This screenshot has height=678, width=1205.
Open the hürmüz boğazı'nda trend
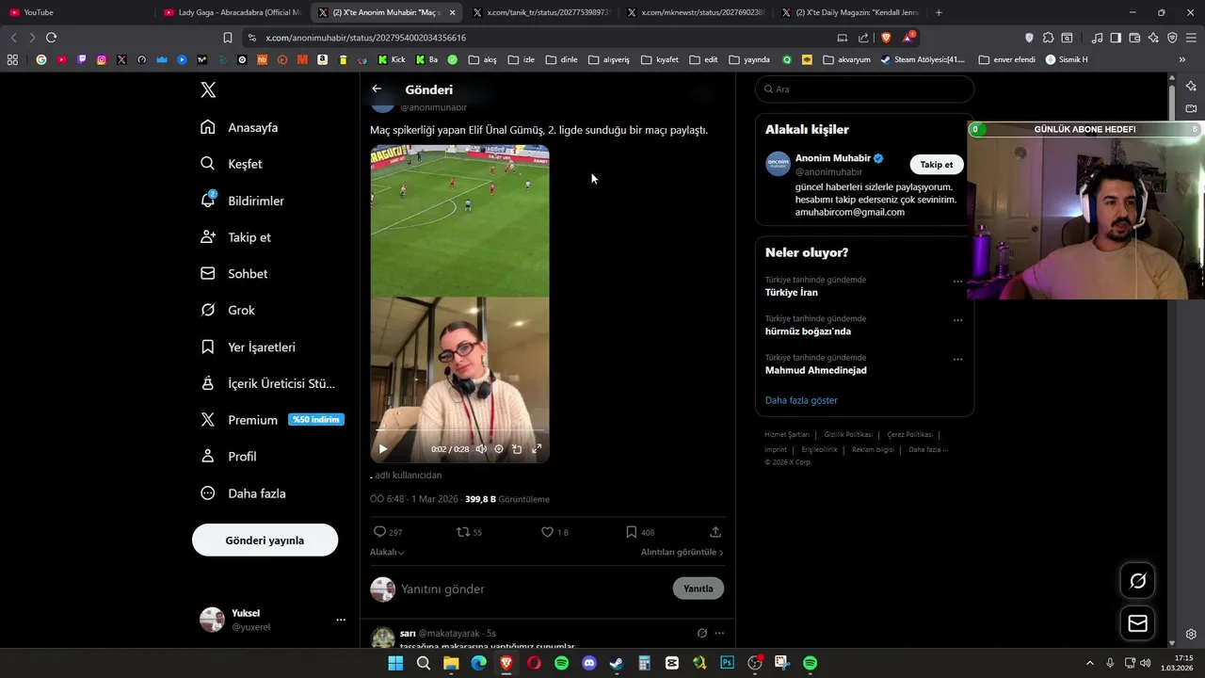[x=808, y=331]
